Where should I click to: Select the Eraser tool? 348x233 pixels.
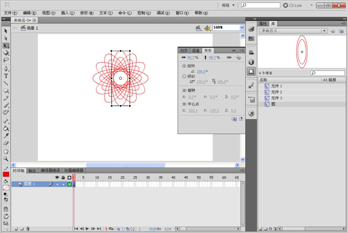pyautogui.click(x=6, y=143)
